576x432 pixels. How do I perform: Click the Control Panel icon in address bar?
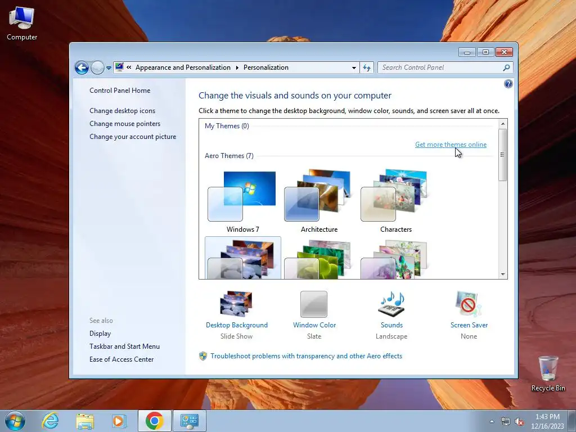119,67
